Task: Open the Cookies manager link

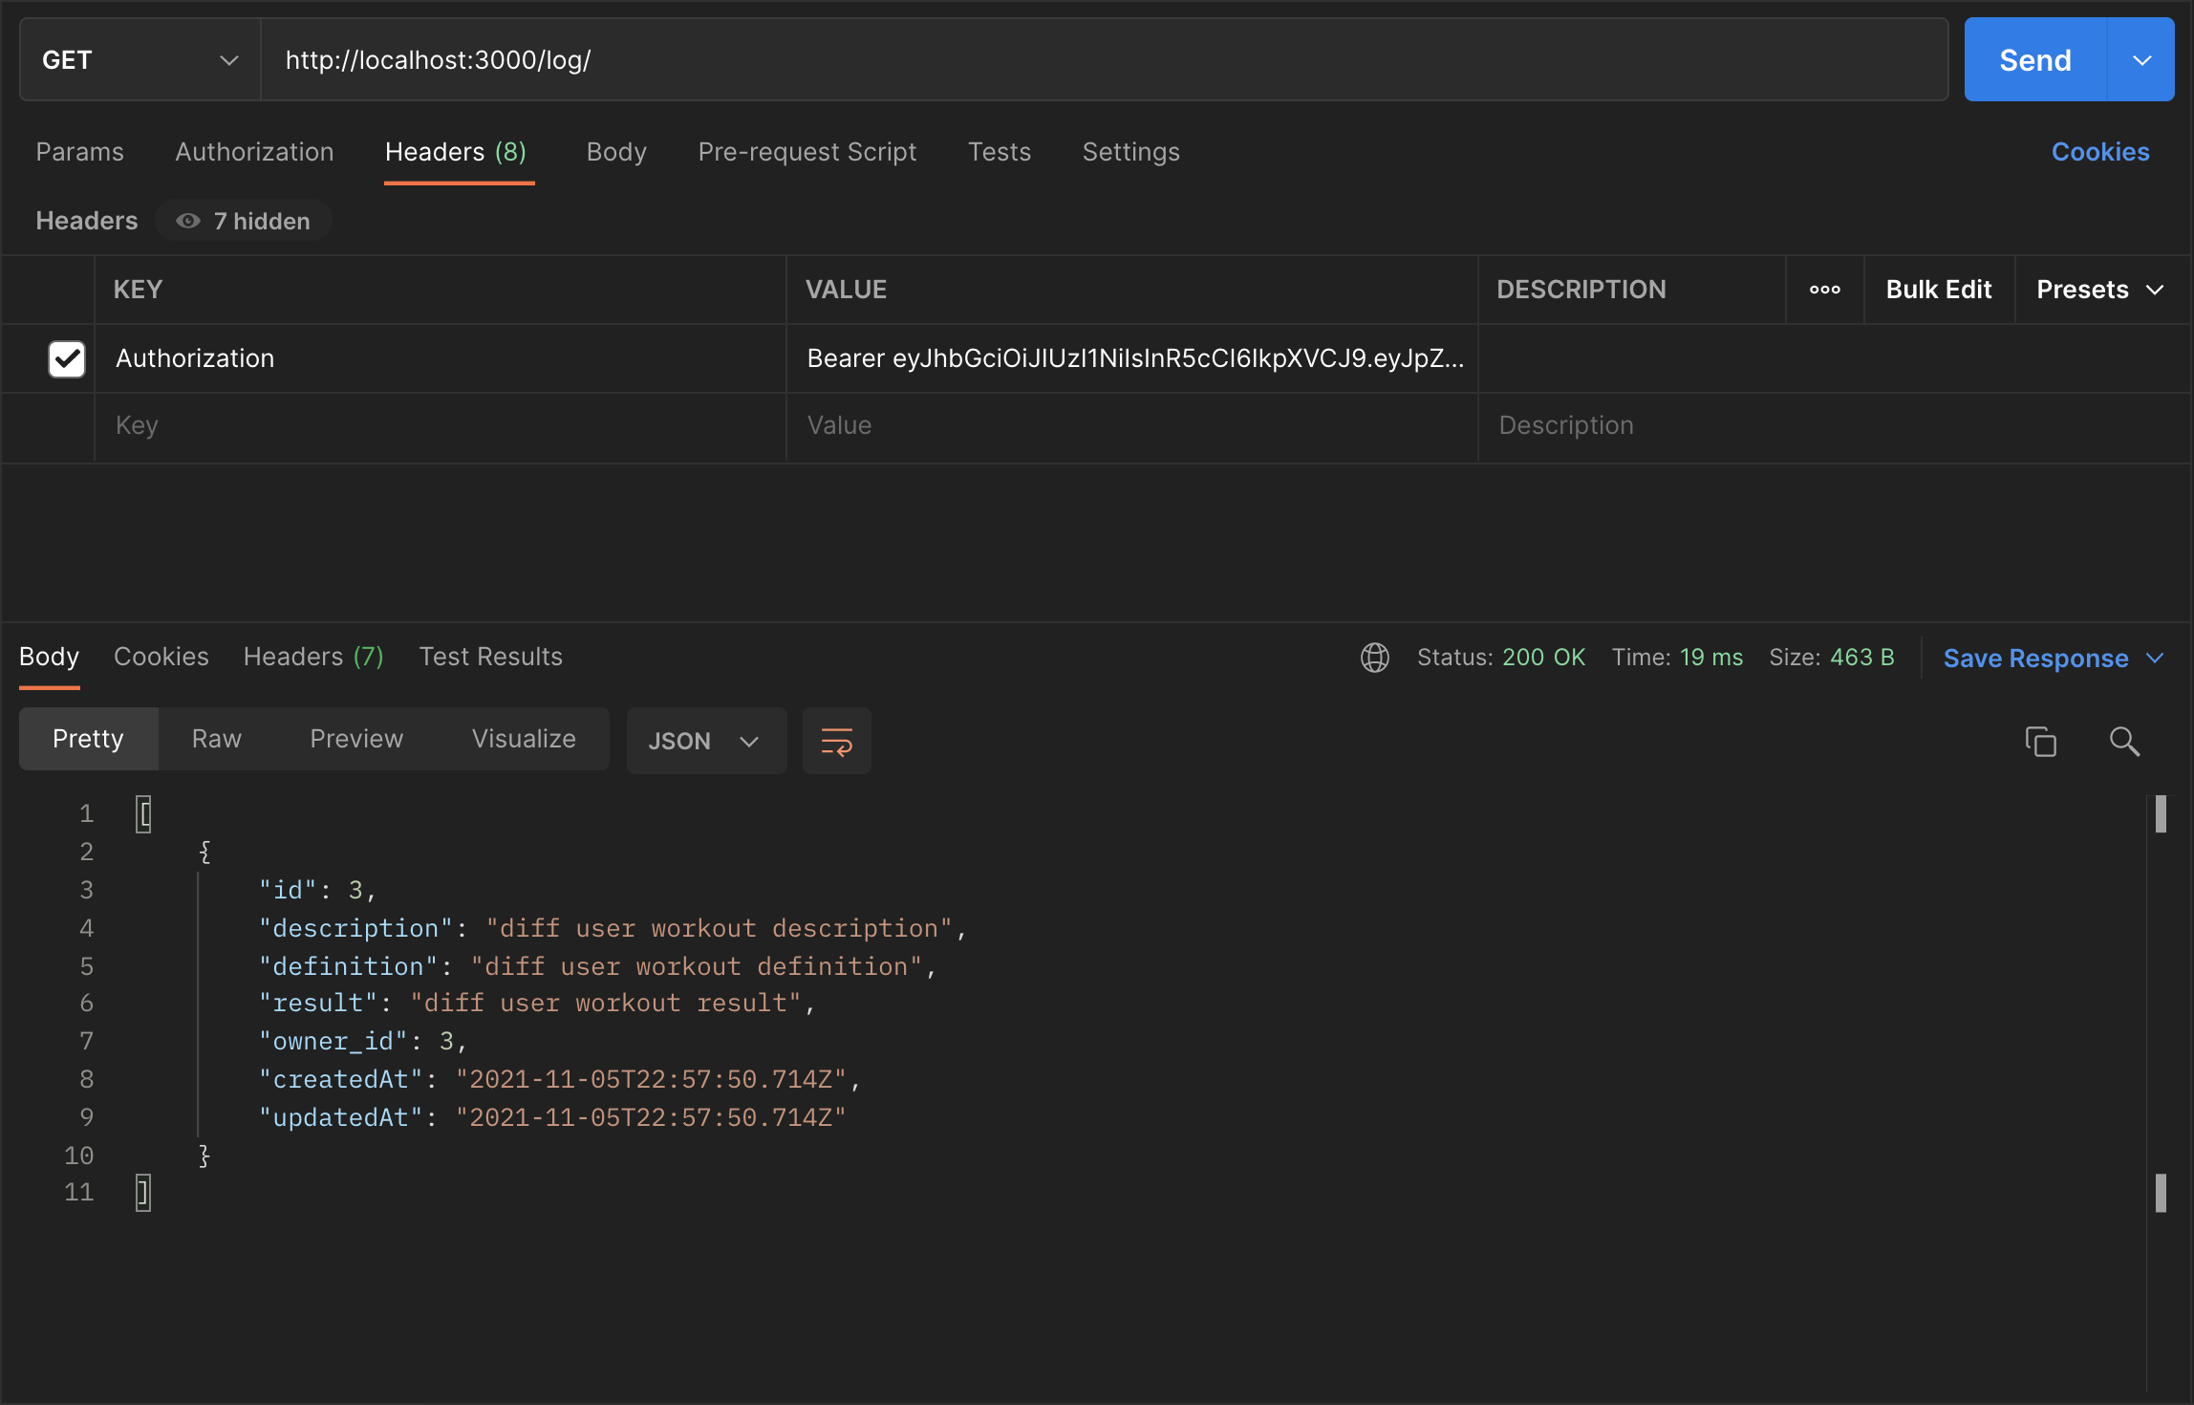Action: coord(2099,151)
